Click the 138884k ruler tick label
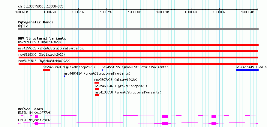 click(247, 12)
